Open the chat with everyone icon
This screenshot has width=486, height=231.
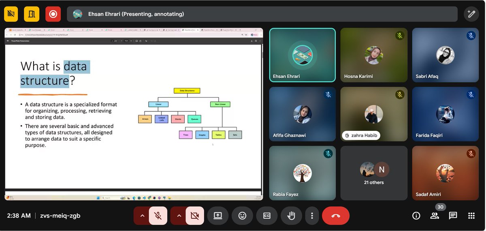[x=453, y=216]
